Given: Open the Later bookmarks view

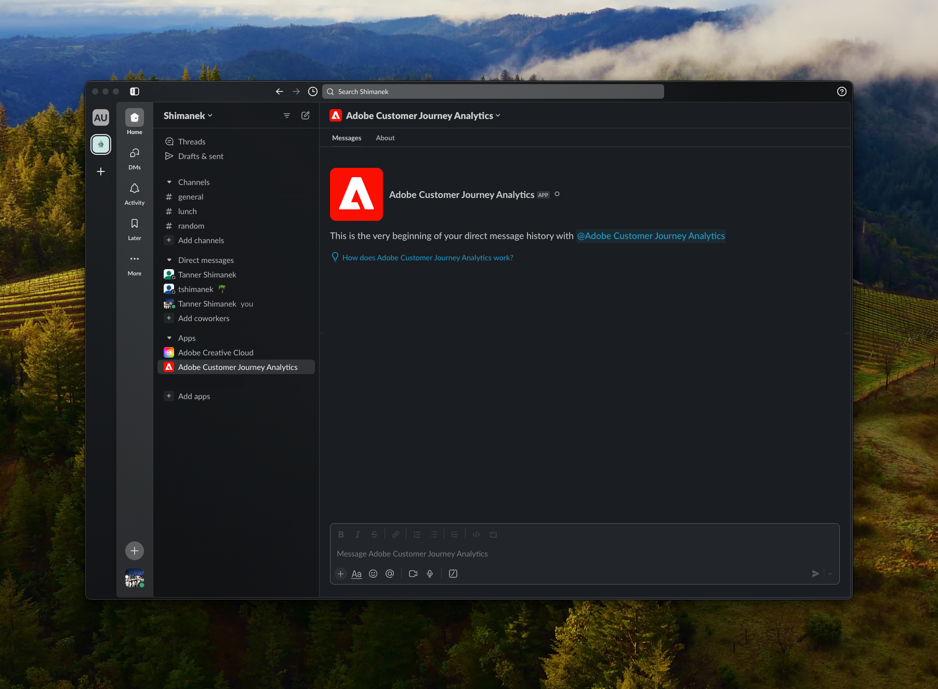Looking at the screenshot, I should [135, 229].
